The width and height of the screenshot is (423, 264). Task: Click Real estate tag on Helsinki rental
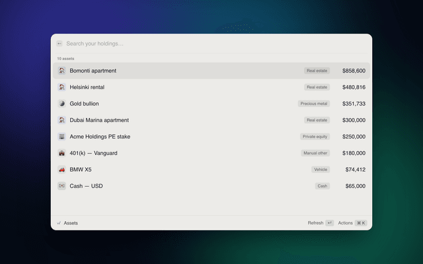(x=317, y=87)
